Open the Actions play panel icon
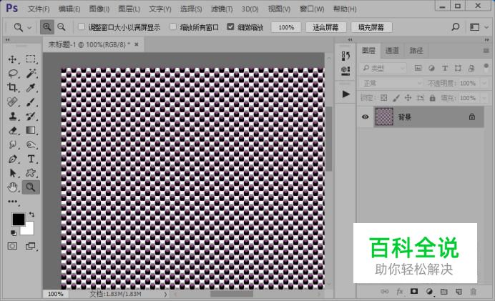Viewport: 495px width, 301px height. pyautogui.click(x=346, y=94)
